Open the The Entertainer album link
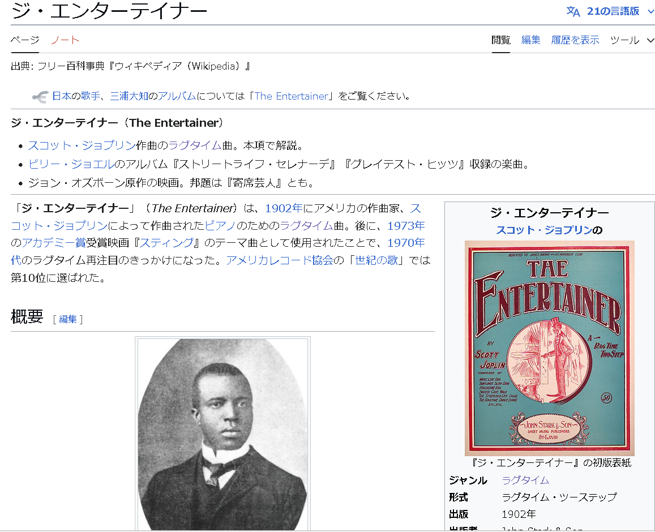The width and height of the screenshot is (655, 532). click(x=292, y=96)
